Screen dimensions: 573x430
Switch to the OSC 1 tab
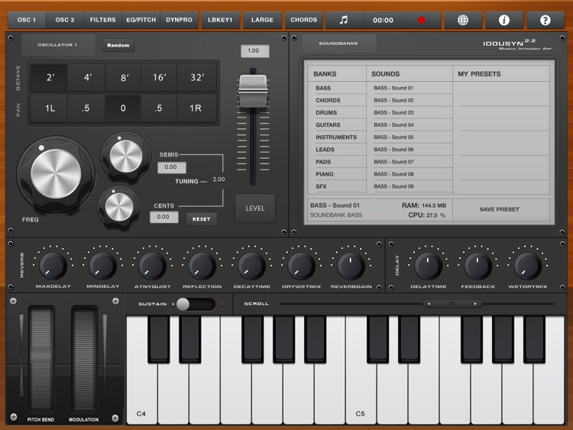(27, 20)
